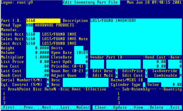
Task: Choose the Next record command
Action: (x=46, y=107)
